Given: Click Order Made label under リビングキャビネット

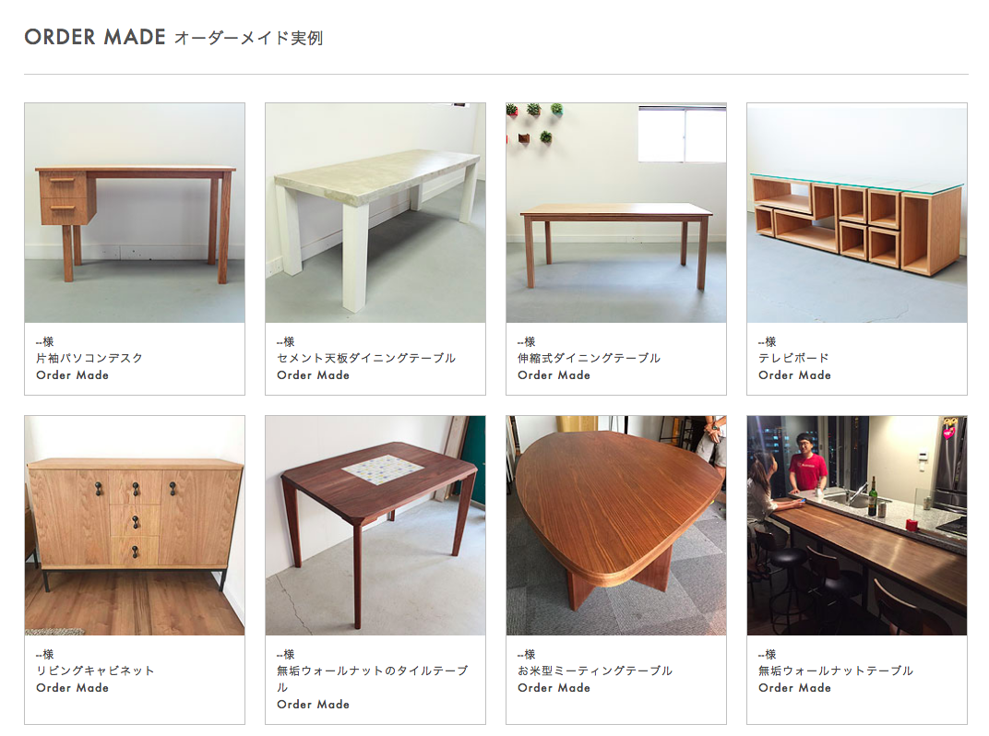Looking at the screenshot, I should 73,687.
